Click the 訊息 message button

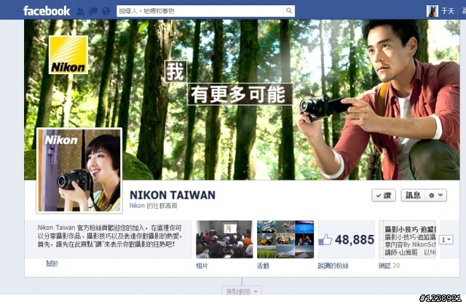tap(413, 196)
